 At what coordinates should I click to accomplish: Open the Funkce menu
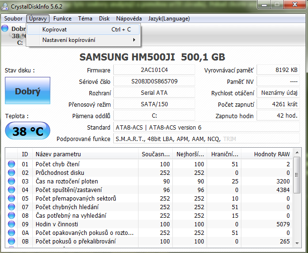[x=62, y=19]
